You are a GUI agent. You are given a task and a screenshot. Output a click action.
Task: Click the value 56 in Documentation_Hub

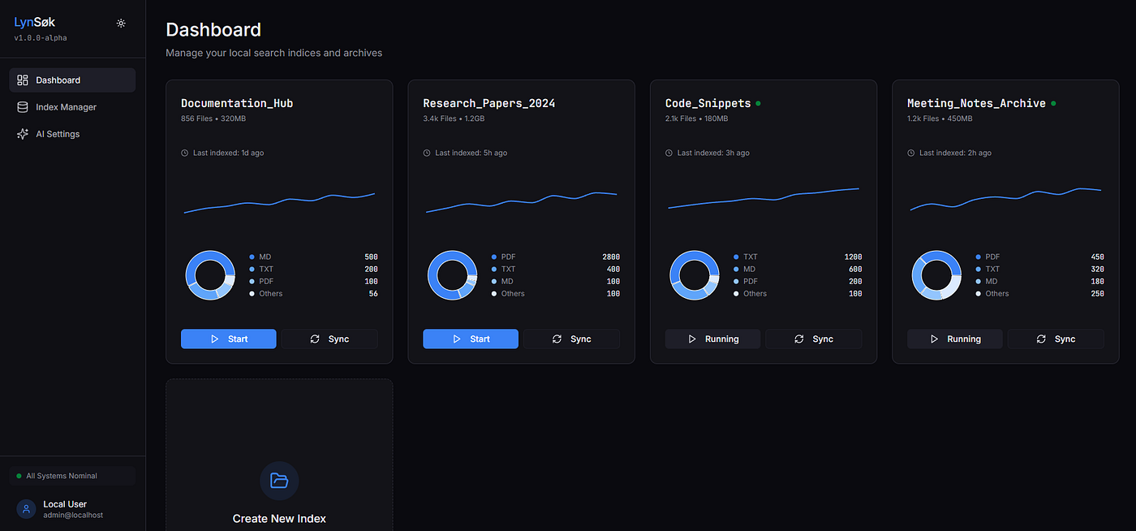[373, 293]
